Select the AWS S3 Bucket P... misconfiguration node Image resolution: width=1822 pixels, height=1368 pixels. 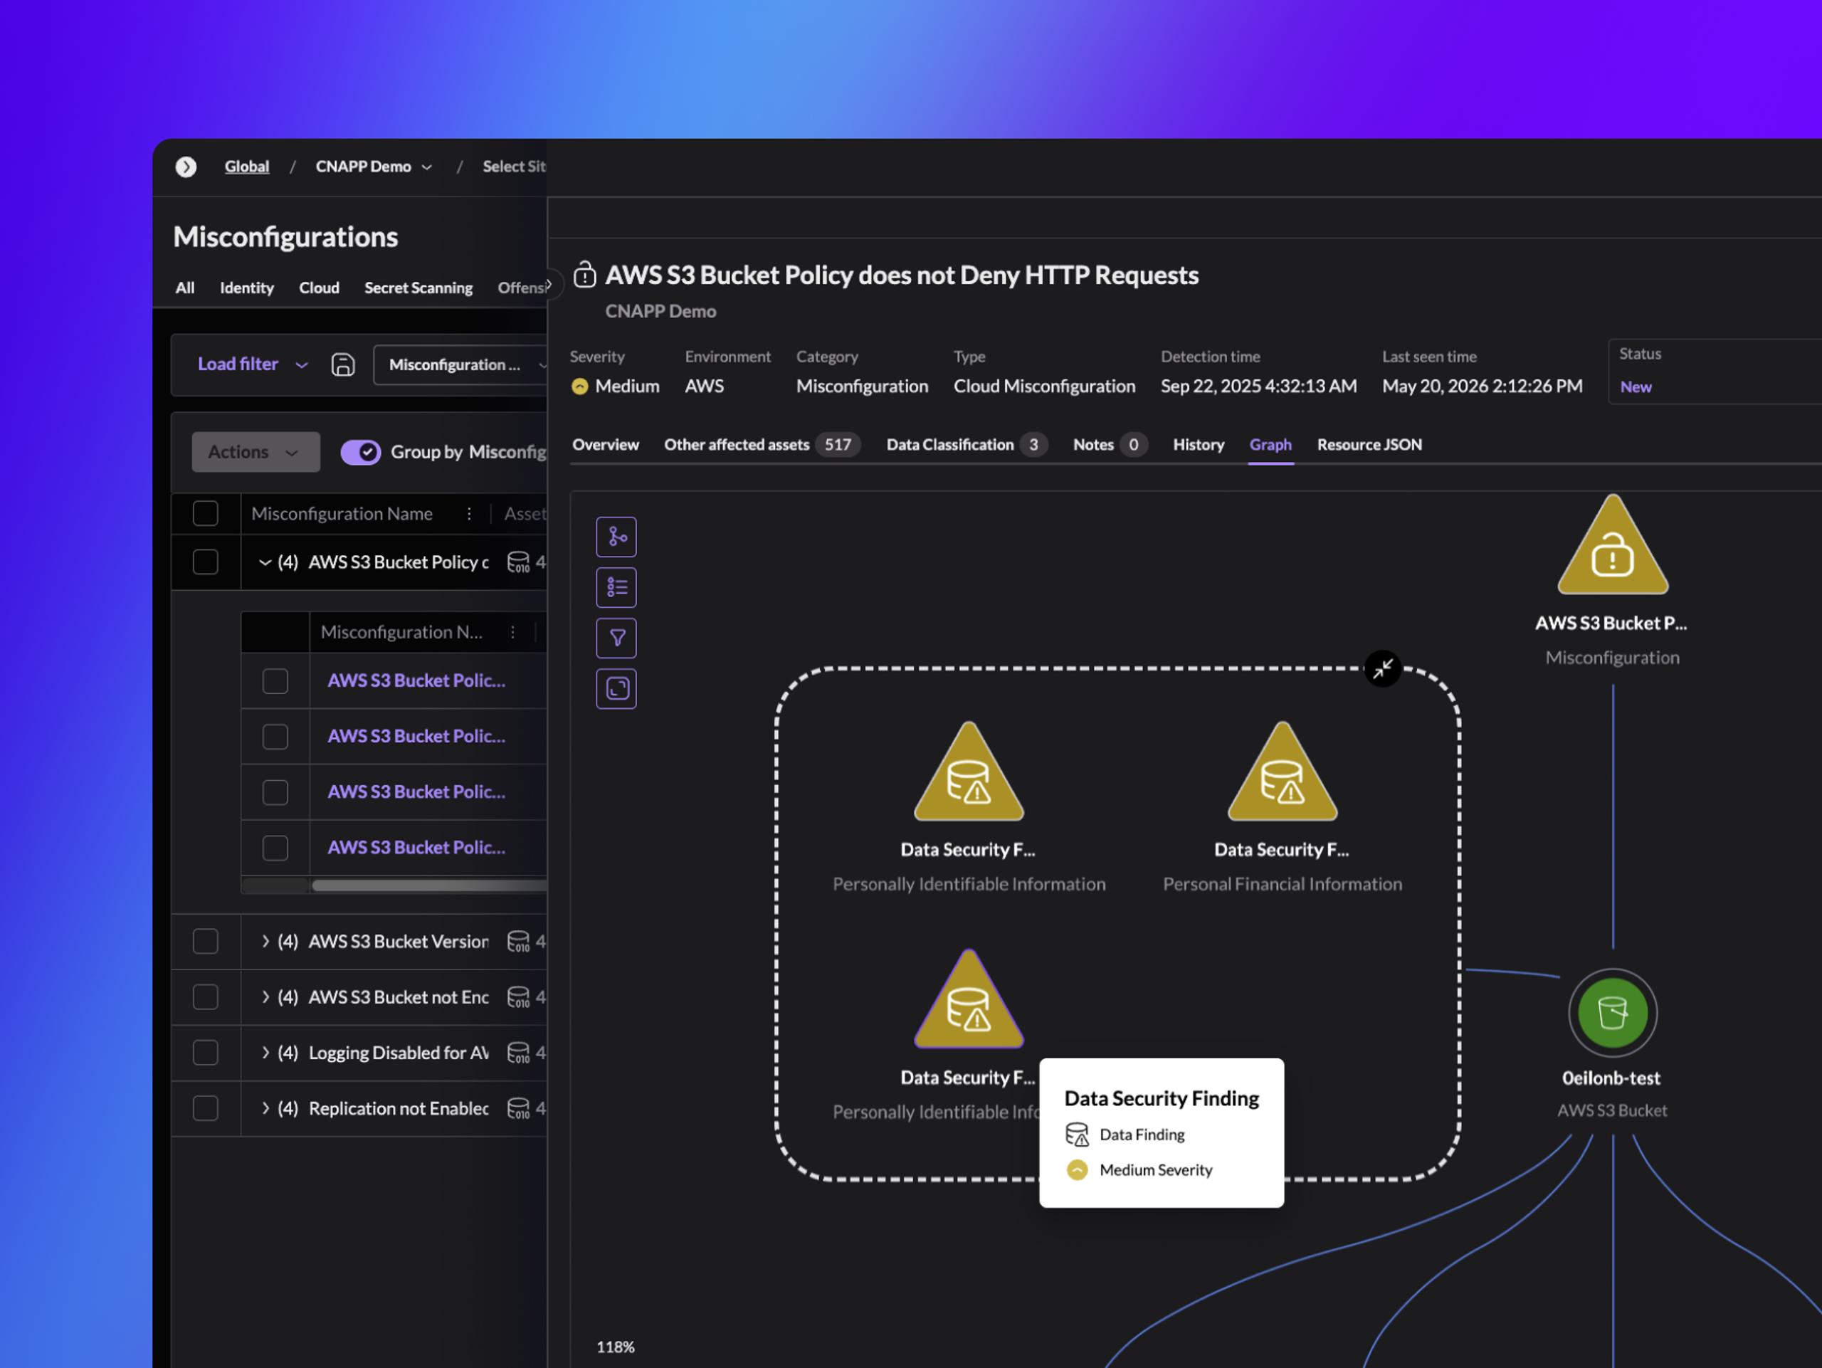click(1612, 546)
